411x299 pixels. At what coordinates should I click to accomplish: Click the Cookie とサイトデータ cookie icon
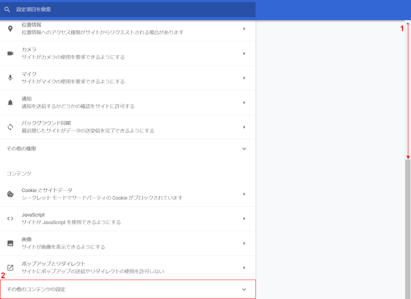click(x=10, y=194)
